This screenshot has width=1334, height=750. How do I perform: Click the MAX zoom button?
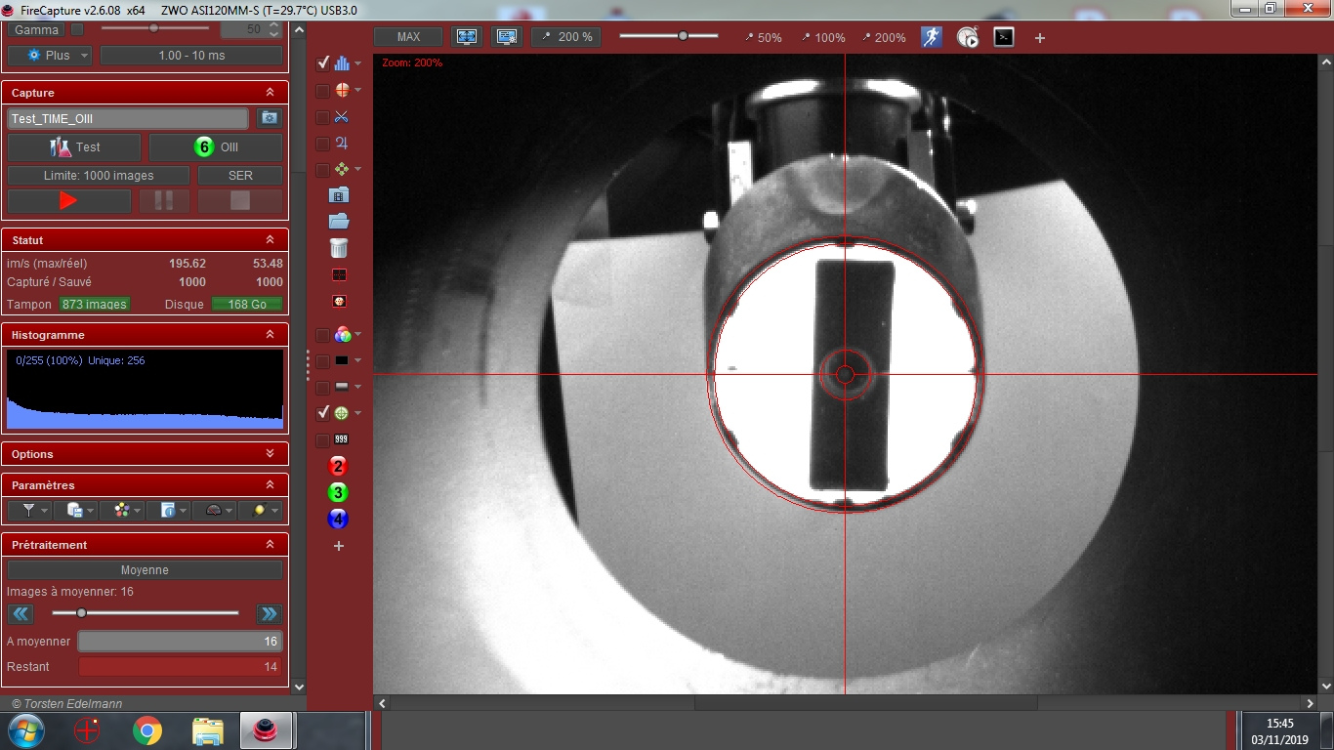[408, 37]
